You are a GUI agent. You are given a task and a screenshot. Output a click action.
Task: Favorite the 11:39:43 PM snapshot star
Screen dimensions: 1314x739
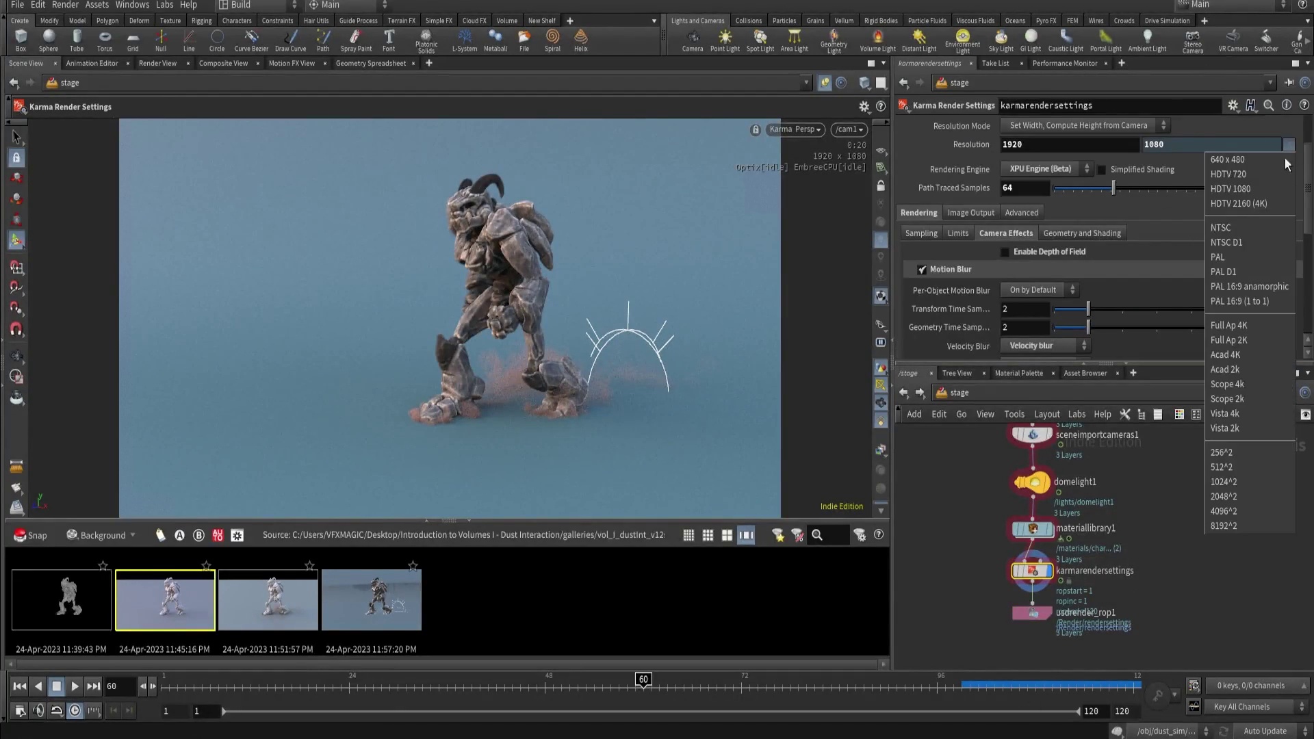[103, 565]
